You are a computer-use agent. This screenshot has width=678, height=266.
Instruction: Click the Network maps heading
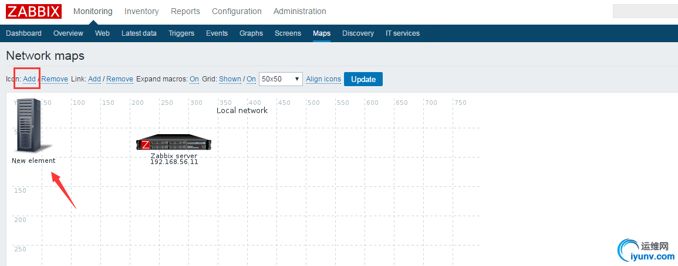coord(45,56)
